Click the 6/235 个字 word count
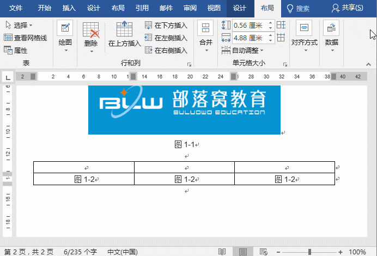The image size is (377, 256). pyautogui.click(x=80, y=252)
